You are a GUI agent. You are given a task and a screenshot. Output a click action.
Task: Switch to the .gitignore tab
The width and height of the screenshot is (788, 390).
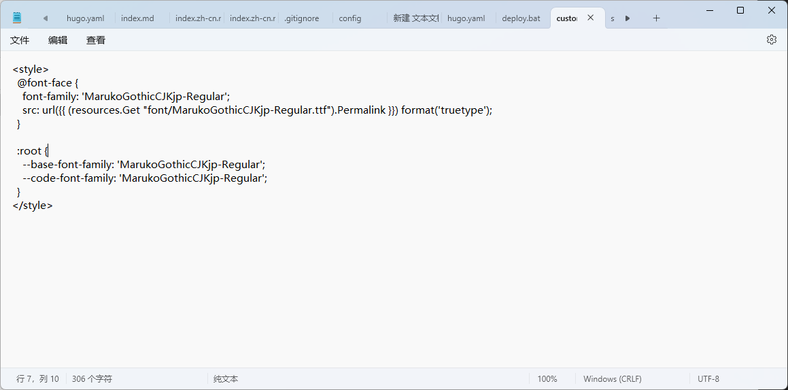pos(301,18)
